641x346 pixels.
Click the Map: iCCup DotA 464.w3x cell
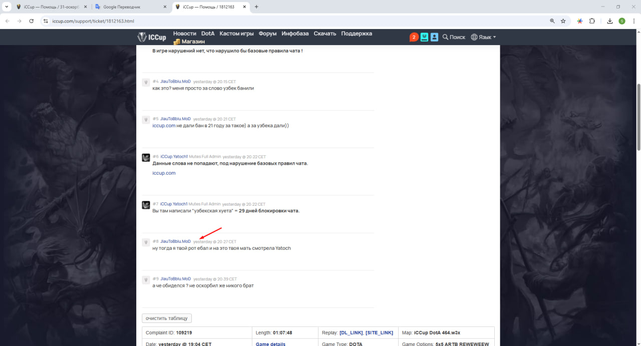(x=446, y=332)
